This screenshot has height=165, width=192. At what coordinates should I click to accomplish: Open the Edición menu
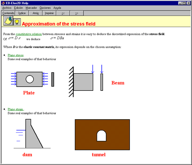19,8
